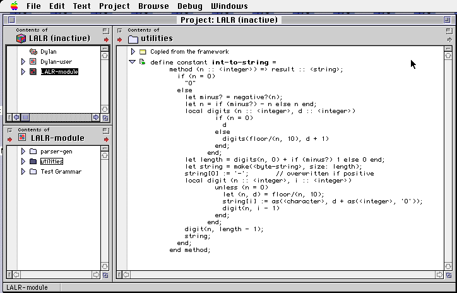Click the comment icon beside Copied from the framework
Image resolution: width=457 pixels, height=293 pixels.
pos(143,52)
